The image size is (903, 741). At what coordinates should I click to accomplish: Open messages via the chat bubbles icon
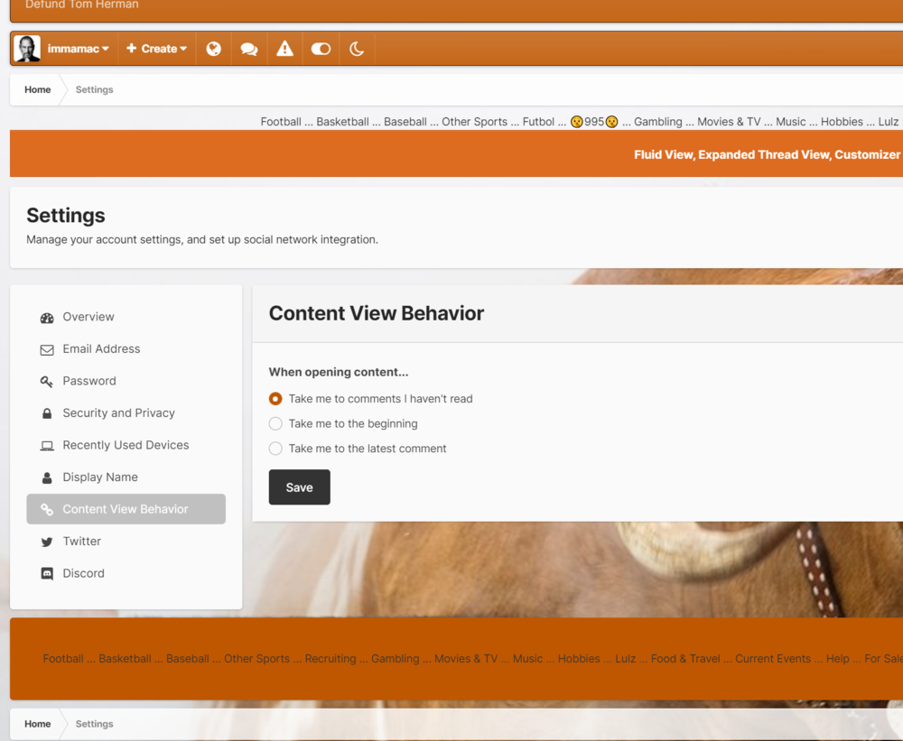click(x=249, y=49)
